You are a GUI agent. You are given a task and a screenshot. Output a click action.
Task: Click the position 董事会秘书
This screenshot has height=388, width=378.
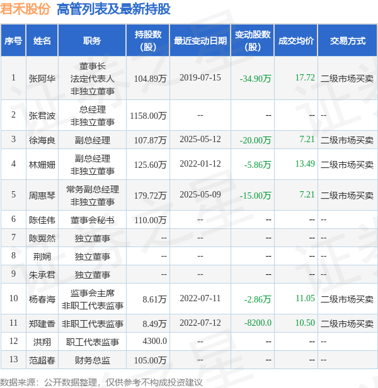(x=92, y=220)
